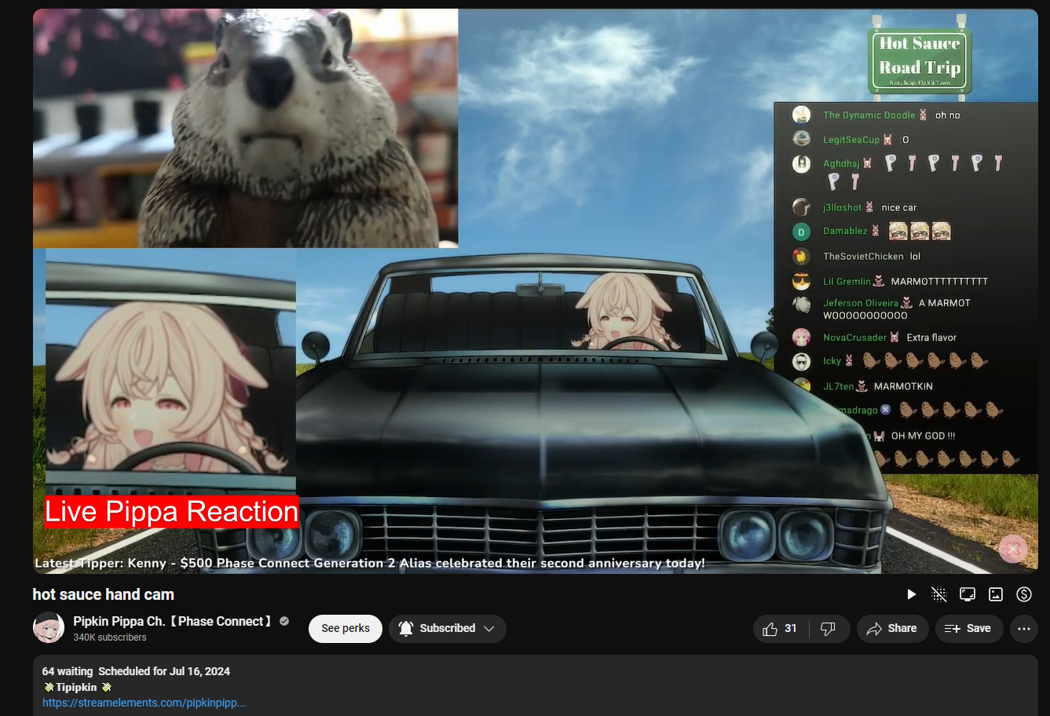
Task: Click Aghdhsj chat username
Action: click(x=841, y=163)
